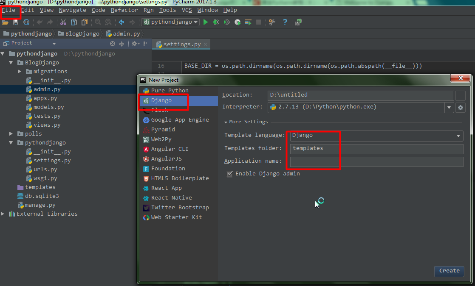475x286 pixels.
Task: Select models.py in project tree
Action: pyautogui.click(x=48, y=107)
